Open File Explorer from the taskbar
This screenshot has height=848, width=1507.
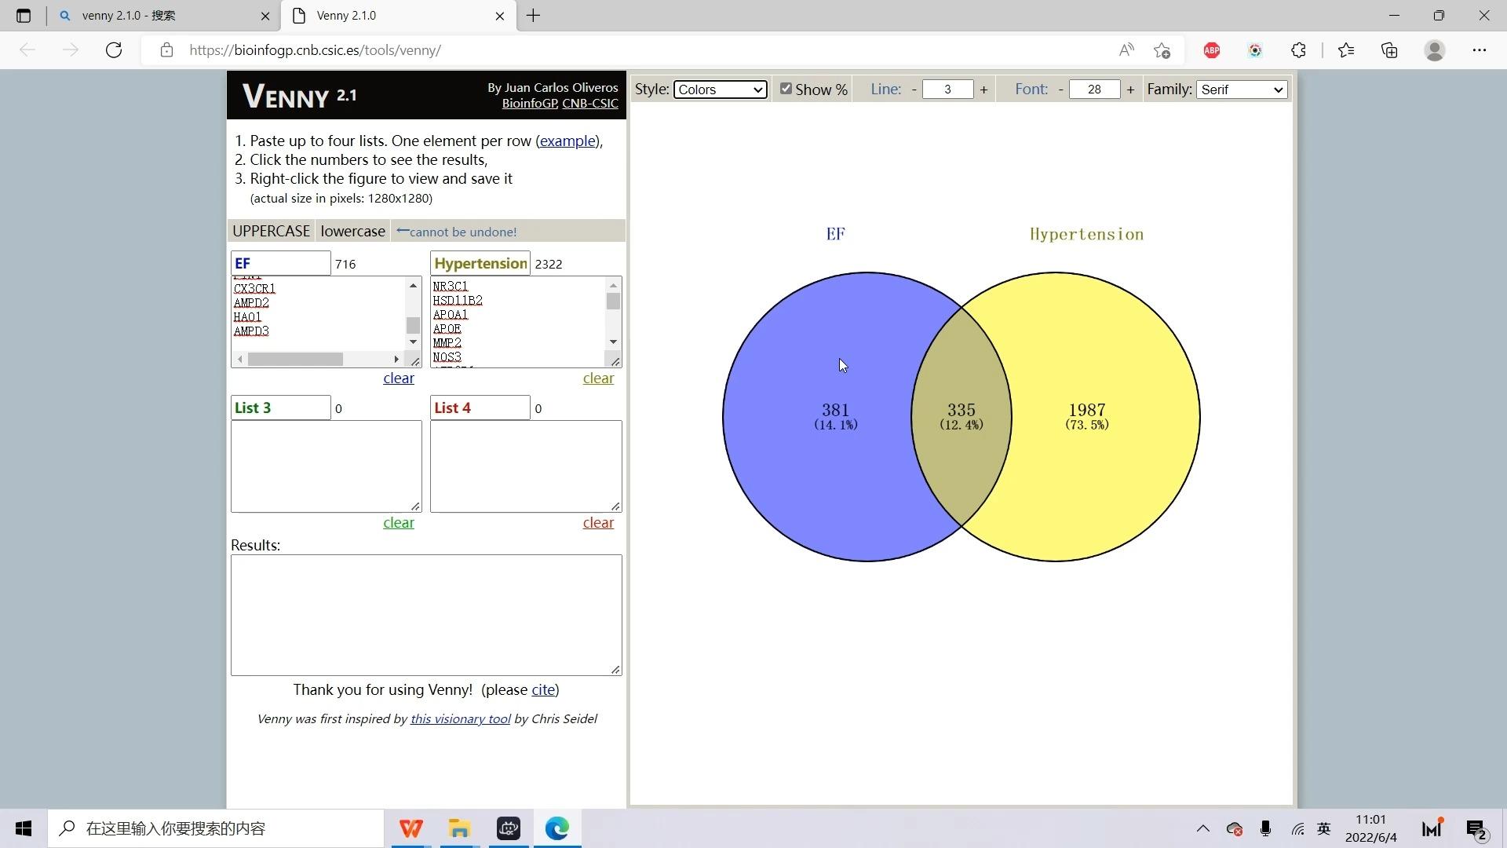[x=459, y=828]
